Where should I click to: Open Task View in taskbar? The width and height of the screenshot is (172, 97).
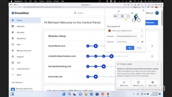pyautogui.click(x=75, y=94)
